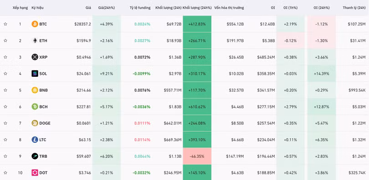Click LTC price $63.15
This screenshot has width=369, height=180.
click(85, 140)
